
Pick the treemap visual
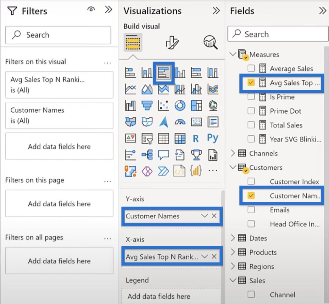tap(196, 105)
